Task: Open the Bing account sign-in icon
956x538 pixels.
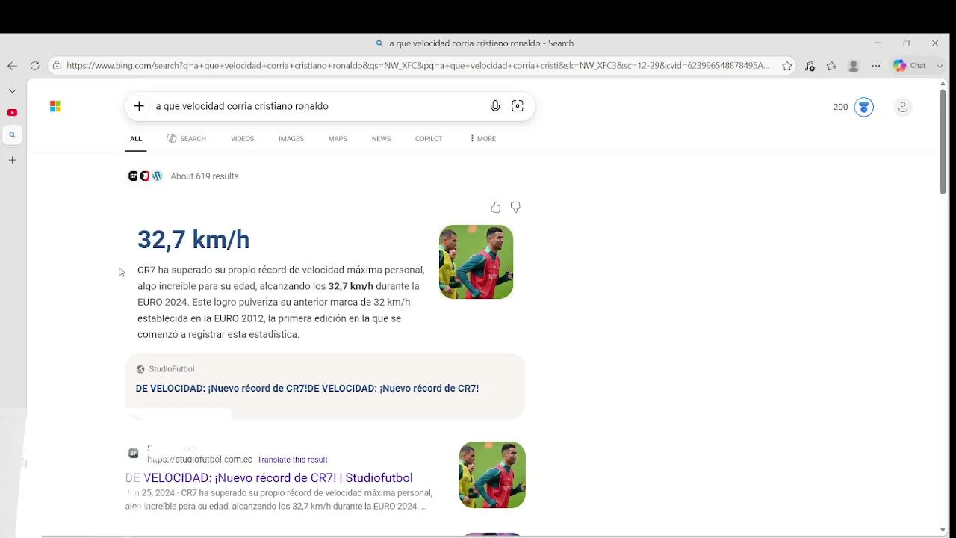Action: pos(903,107)
